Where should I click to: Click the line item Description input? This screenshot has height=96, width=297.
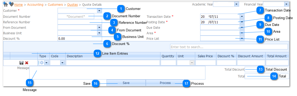click(x=113, y=63)
